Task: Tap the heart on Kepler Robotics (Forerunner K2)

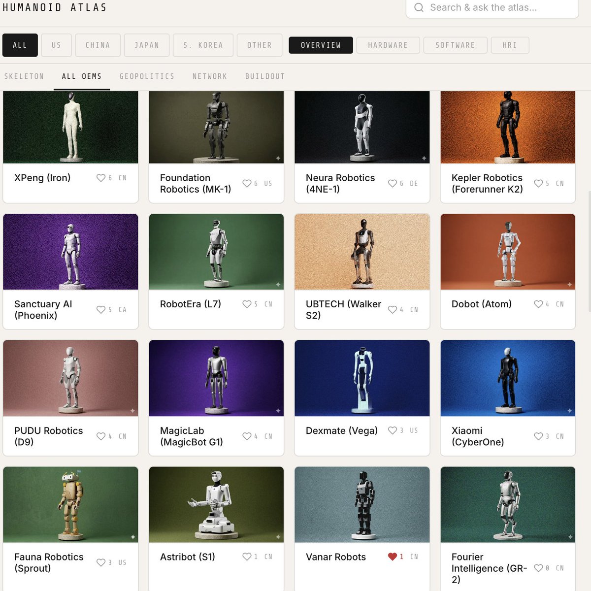Action: coord(538,183)
